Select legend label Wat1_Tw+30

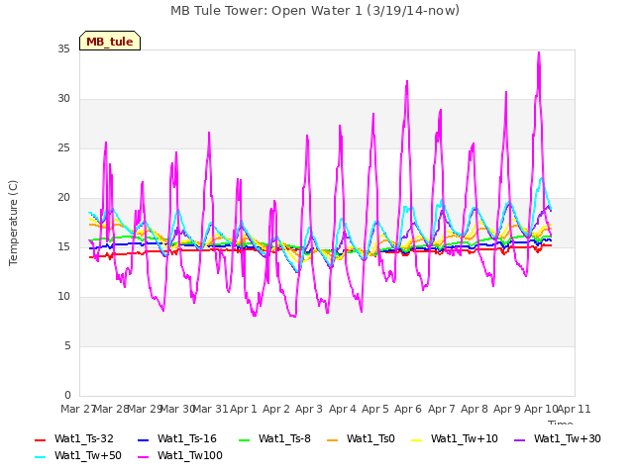coord(568,439)
